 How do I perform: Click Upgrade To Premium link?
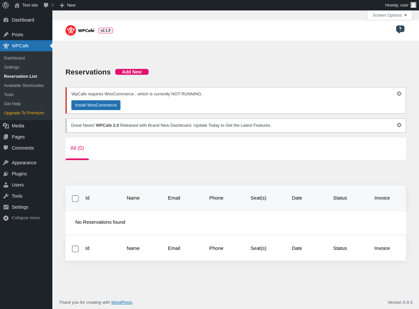pyautogui.click(x=24, y=113)
